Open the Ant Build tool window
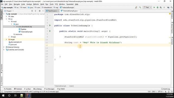The width and height of the screenshot is (174, 98). [x=172, y=41]
